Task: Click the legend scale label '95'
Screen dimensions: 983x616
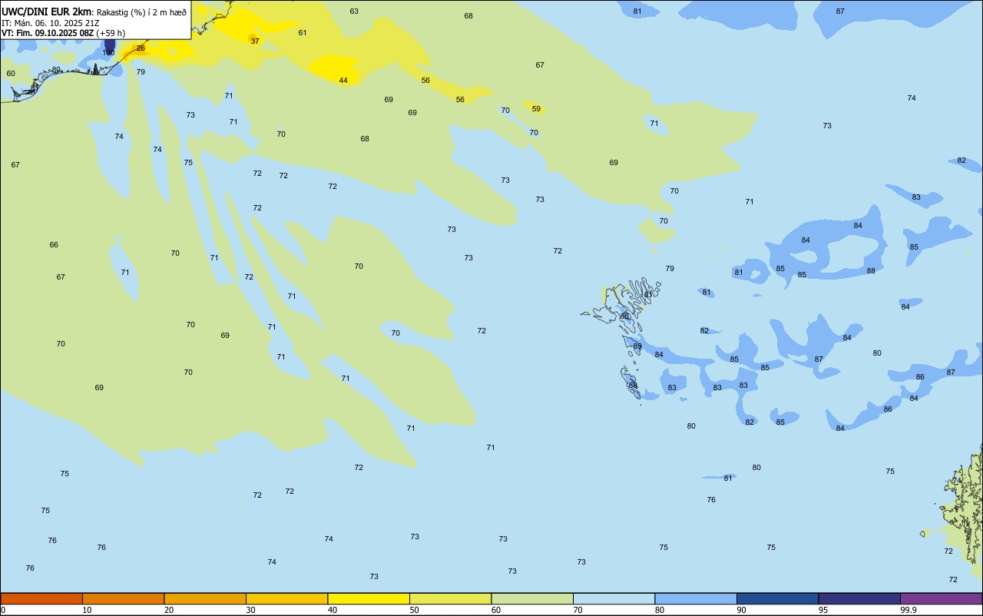Action: (823, 610)
